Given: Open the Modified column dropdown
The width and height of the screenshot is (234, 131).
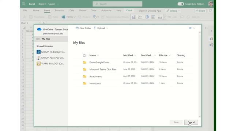Looking at the screenshot, I should pyautogui.click(x=135, y=55).
